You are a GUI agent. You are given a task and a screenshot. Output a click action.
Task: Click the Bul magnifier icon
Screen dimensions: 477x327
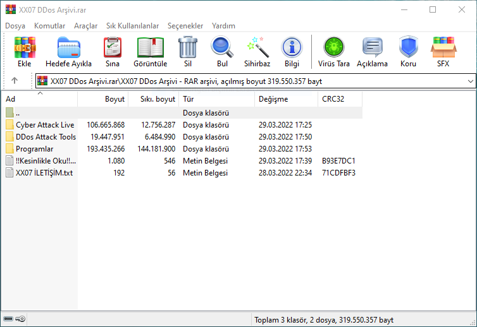pos(222,47)
